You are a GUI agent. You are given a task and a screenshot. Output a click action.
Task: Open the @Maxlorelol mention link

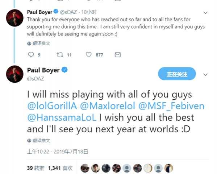pos(108,106)
